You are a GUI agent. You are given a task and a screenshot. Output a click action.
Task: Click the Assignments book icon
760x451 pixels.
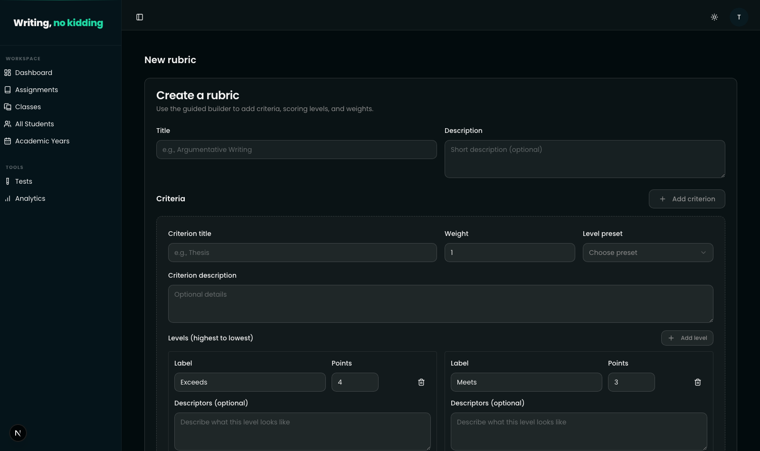point(8,90)
